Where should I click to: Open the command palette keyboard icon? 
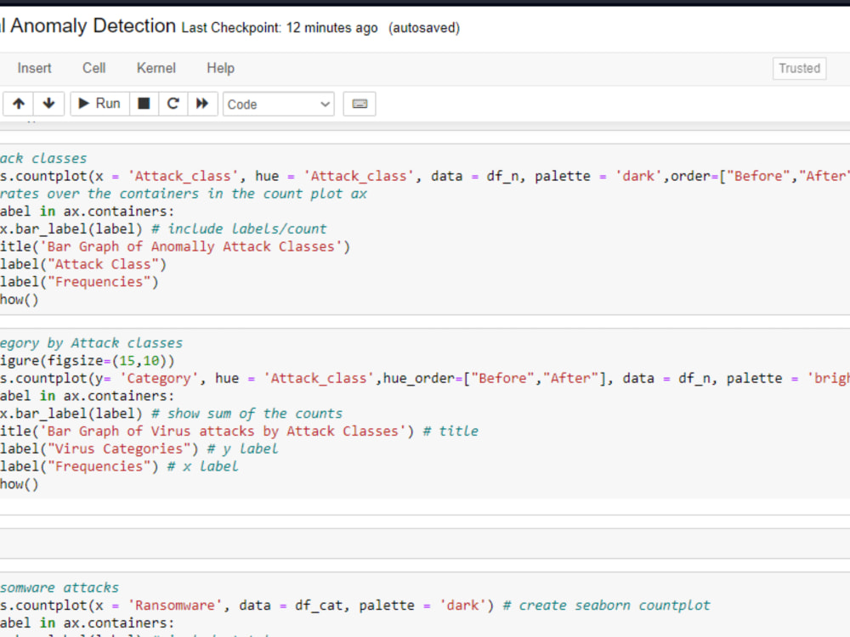359,103
